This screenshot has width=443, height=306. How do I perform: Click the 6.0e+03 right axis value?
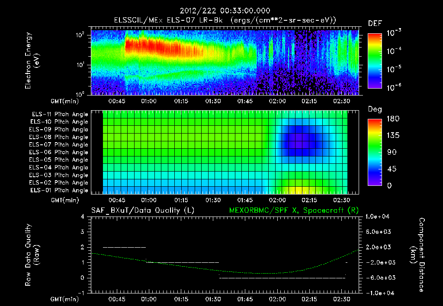tap(378, 232)
